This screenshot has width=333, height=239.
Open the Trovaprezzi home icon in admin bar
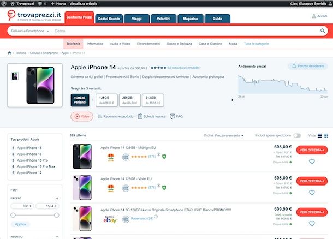13,4
